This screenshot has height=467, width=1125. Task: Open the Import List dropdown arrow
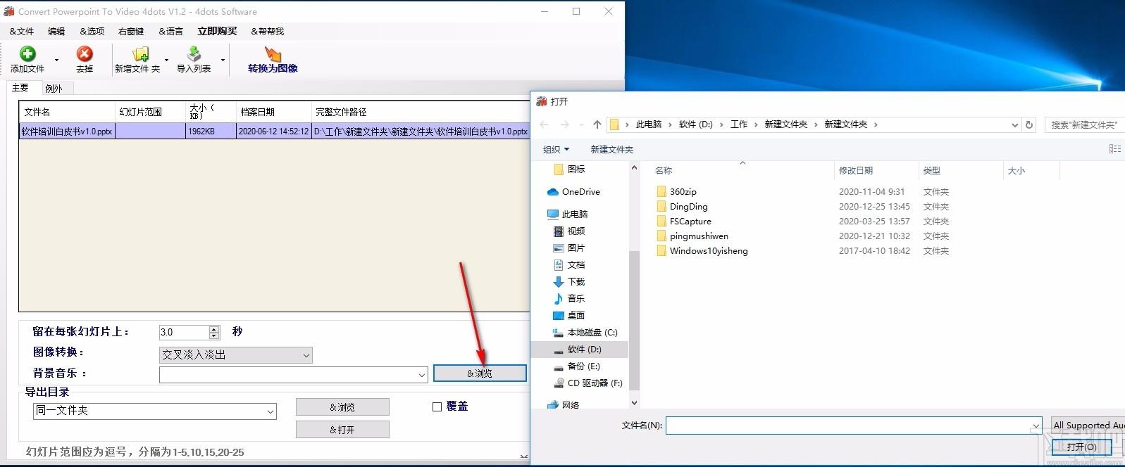(x=223, y=60)
